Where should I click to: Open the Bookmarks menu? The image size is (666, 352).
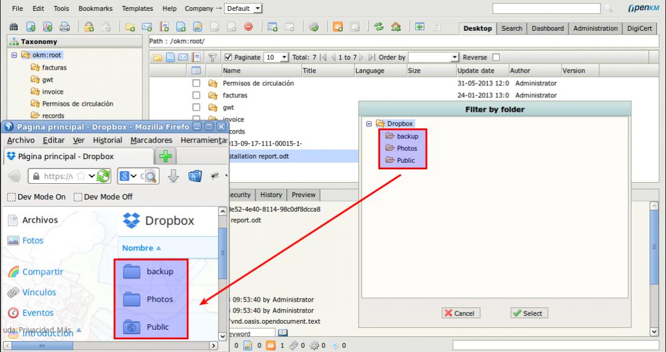click(x=97, y=8)
